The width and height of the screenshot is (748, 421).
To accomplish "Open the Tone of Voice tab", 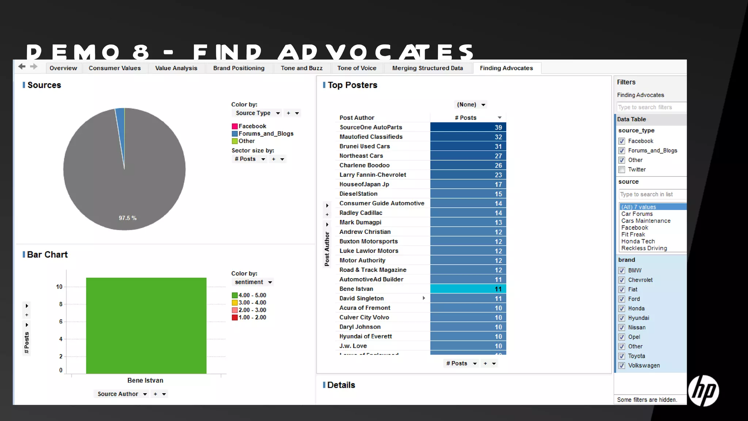I will click(356, 68).
